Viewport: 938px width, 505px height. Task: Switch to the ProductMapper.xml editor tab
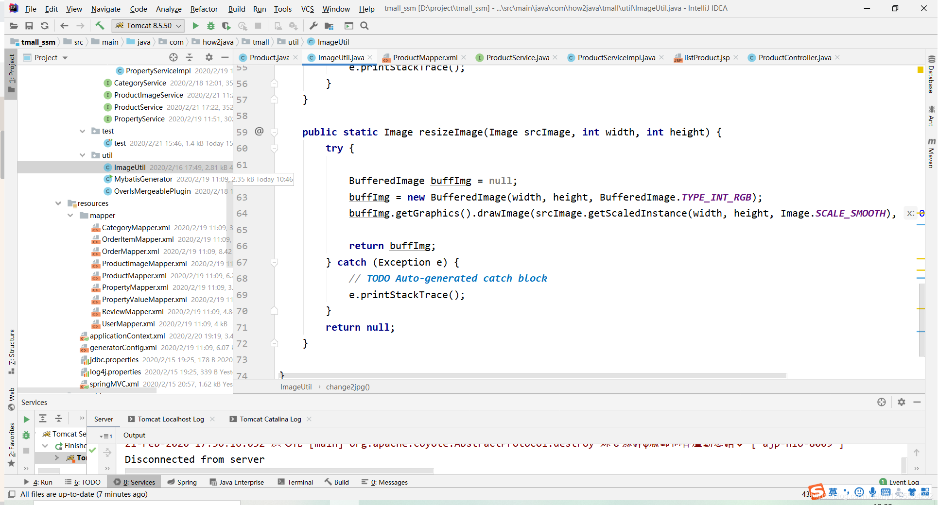pyautogui.click(x=425, y=58)
